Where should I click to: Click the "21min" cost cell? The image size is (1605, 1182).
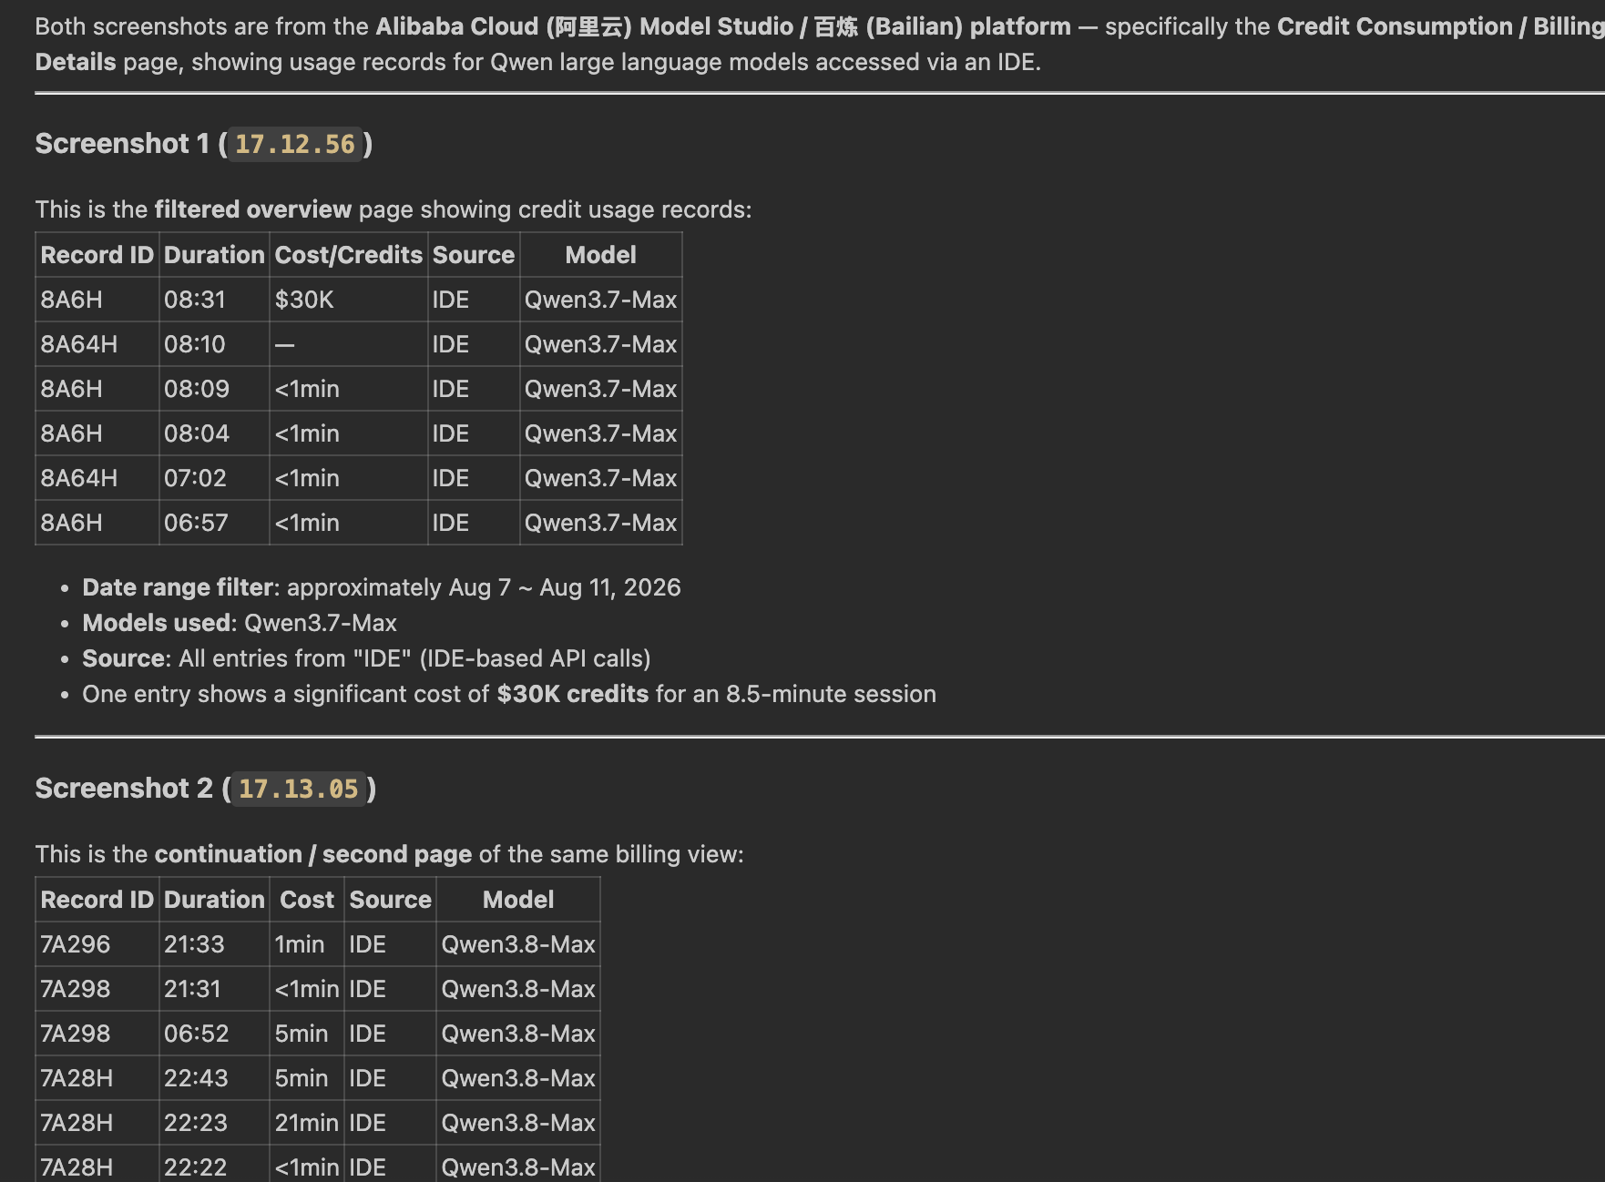click(x=307, y=1123)
